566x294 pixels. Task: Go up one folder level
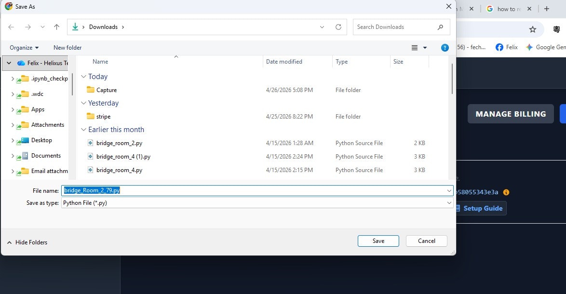tap(57, 27)
